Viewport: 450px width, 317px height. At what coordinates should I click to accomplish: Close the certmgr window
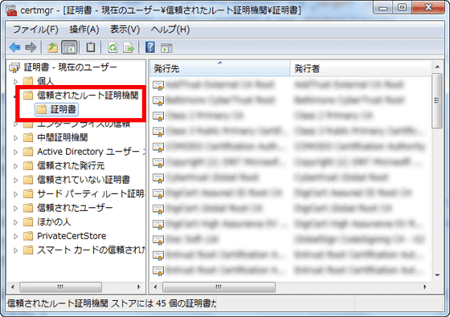tap(428, 8)
